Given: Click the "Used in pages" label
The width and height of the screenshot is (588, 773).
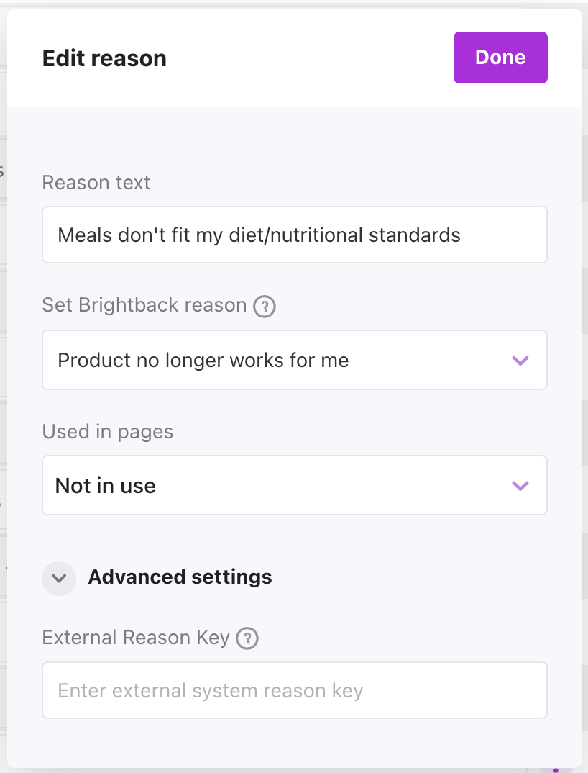Looking at the screenshot, I should click(108, 432).
